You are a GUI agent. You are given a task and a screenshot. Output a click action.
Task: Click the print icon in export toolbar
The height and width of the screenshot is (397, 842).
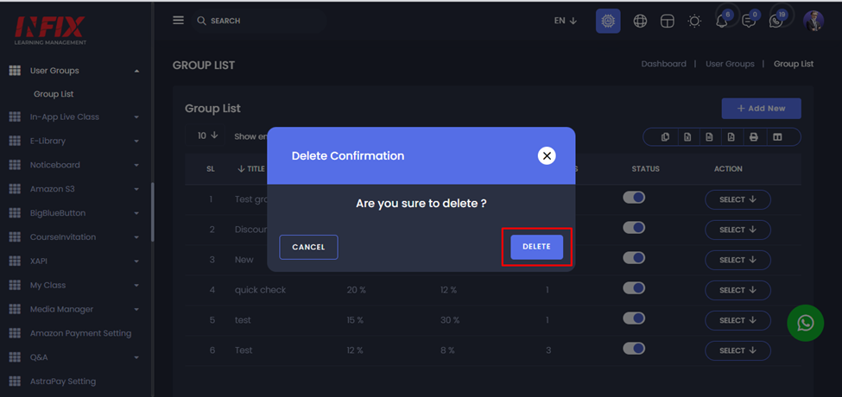point(754,137)
